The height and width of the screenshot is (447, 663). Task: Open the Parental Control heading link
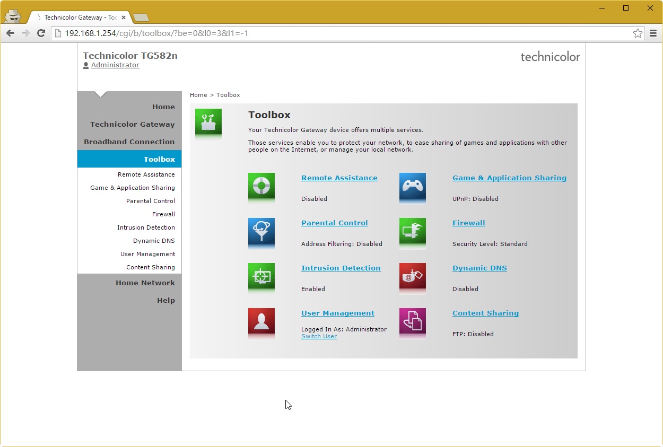click(x=335, y=223)
